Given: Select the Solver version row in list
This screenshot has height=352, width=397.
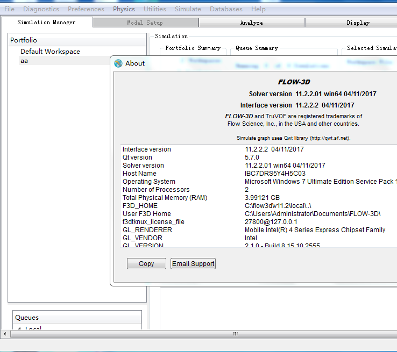Looking at the screenshot, I should pyautogui.click(x=258, y=166).
